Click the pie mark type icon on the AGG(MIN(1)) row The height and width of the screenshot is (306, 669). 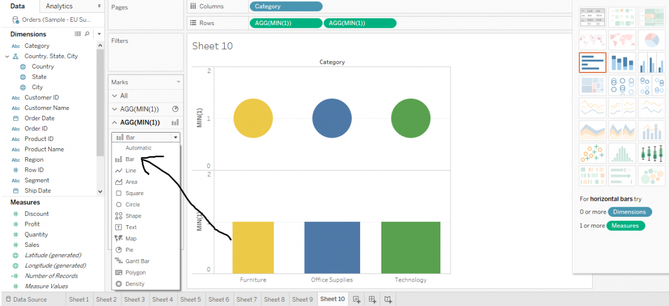click(175, 109)
